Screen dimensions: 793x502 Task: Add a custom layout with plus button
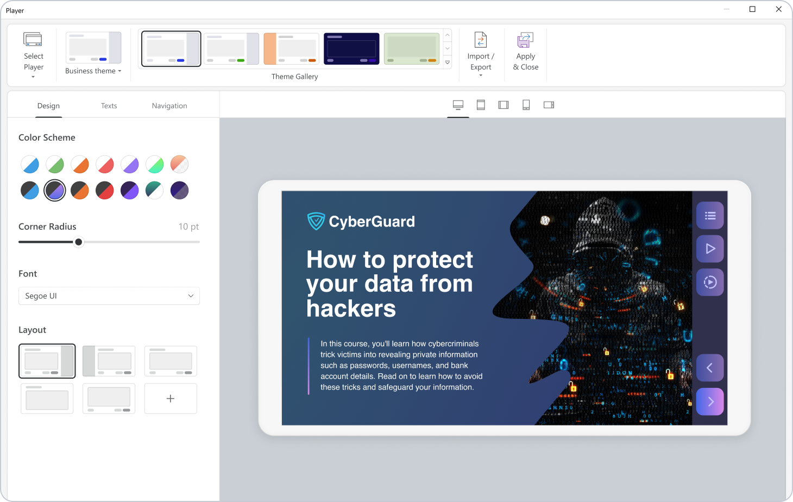click(171, 399)
